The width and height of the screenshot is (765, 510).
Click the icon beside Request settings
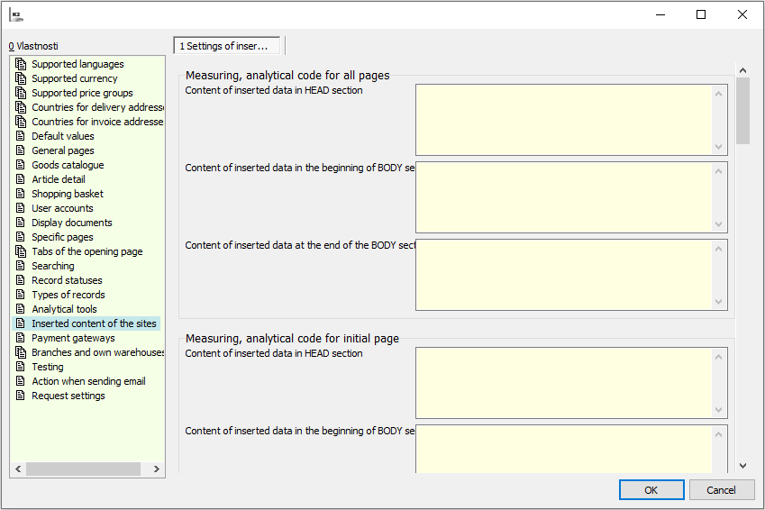pos(21,396)
